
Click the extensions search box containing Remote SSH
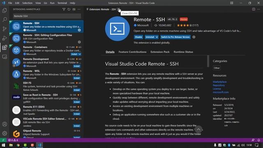point(47,16)
